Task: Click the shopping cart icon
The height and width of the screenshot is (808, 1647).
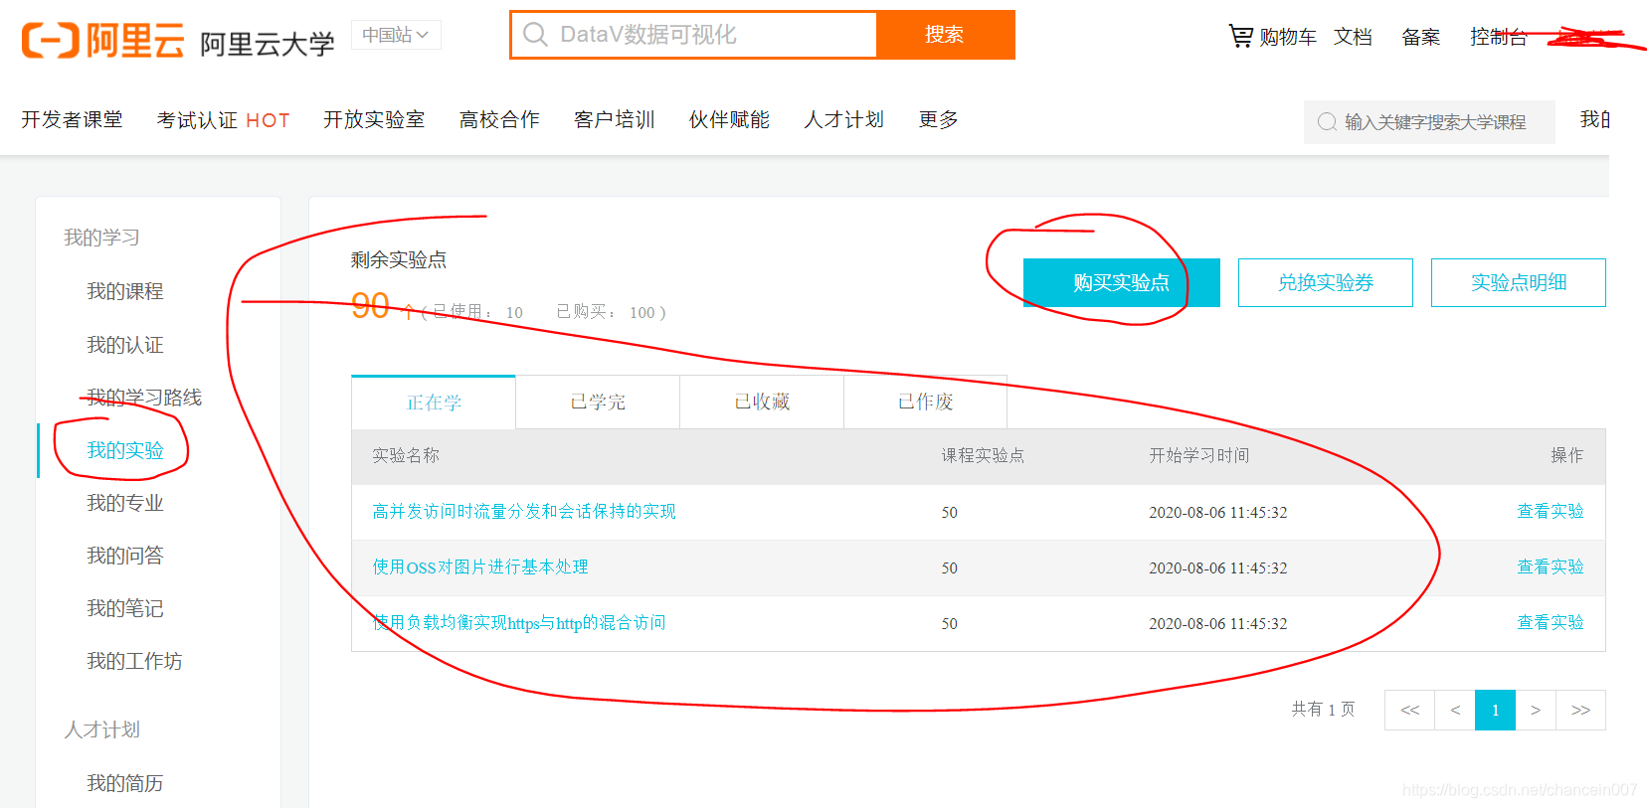Action: 1240,36
